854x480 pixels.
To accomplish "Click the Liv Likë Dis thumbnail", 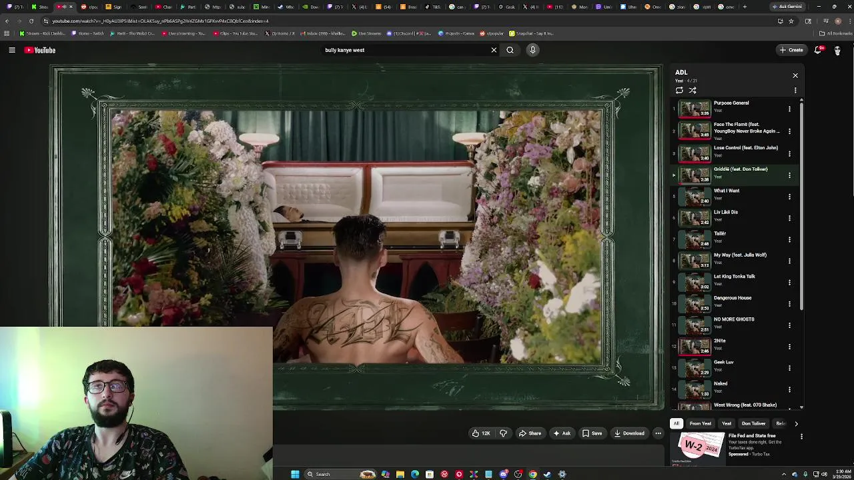I will [695, 217].
